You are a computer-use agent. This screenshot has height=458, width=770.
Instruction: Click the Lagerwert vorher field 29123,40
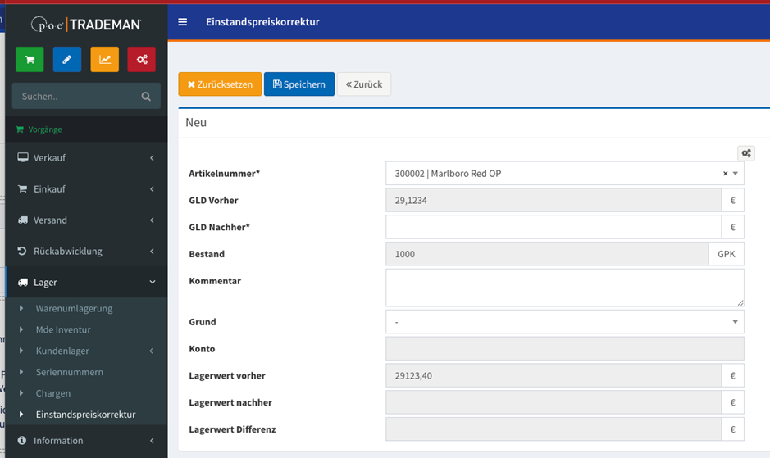click(x=554, y=375)
